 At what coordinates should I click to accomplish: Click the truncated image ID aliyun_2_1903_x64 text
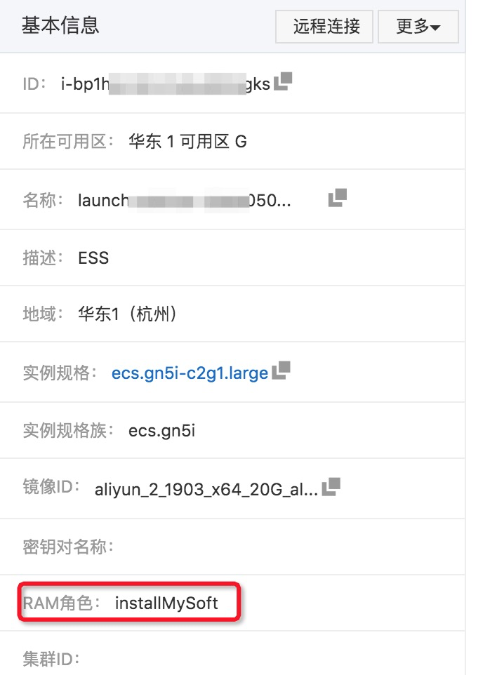coord(206,490)
